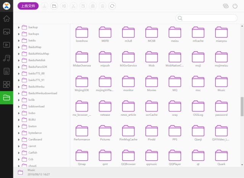The width and height of the screenshot is (244, 178).
Task: Click the upload file button
Action: pyautogui.click(x=28, y=6)
